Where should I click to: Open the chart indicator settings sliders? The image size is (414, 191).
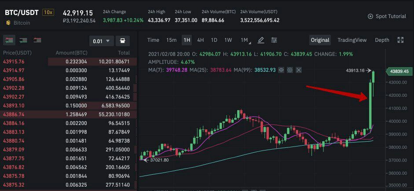[x=274, y=40]
